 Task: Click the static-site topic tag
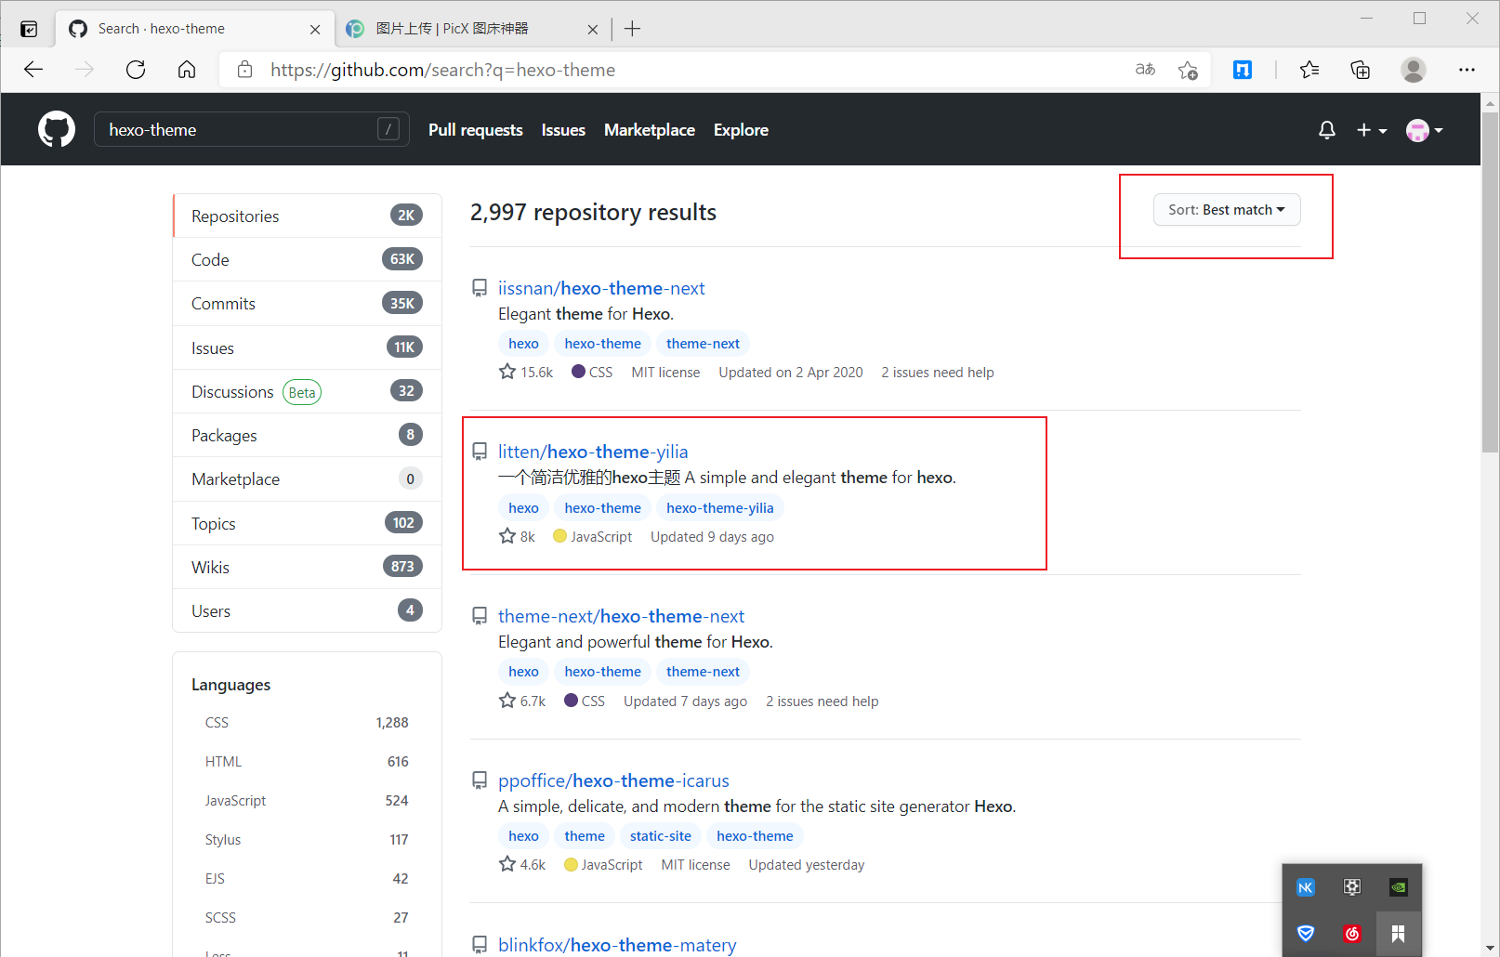click(661, 835)
